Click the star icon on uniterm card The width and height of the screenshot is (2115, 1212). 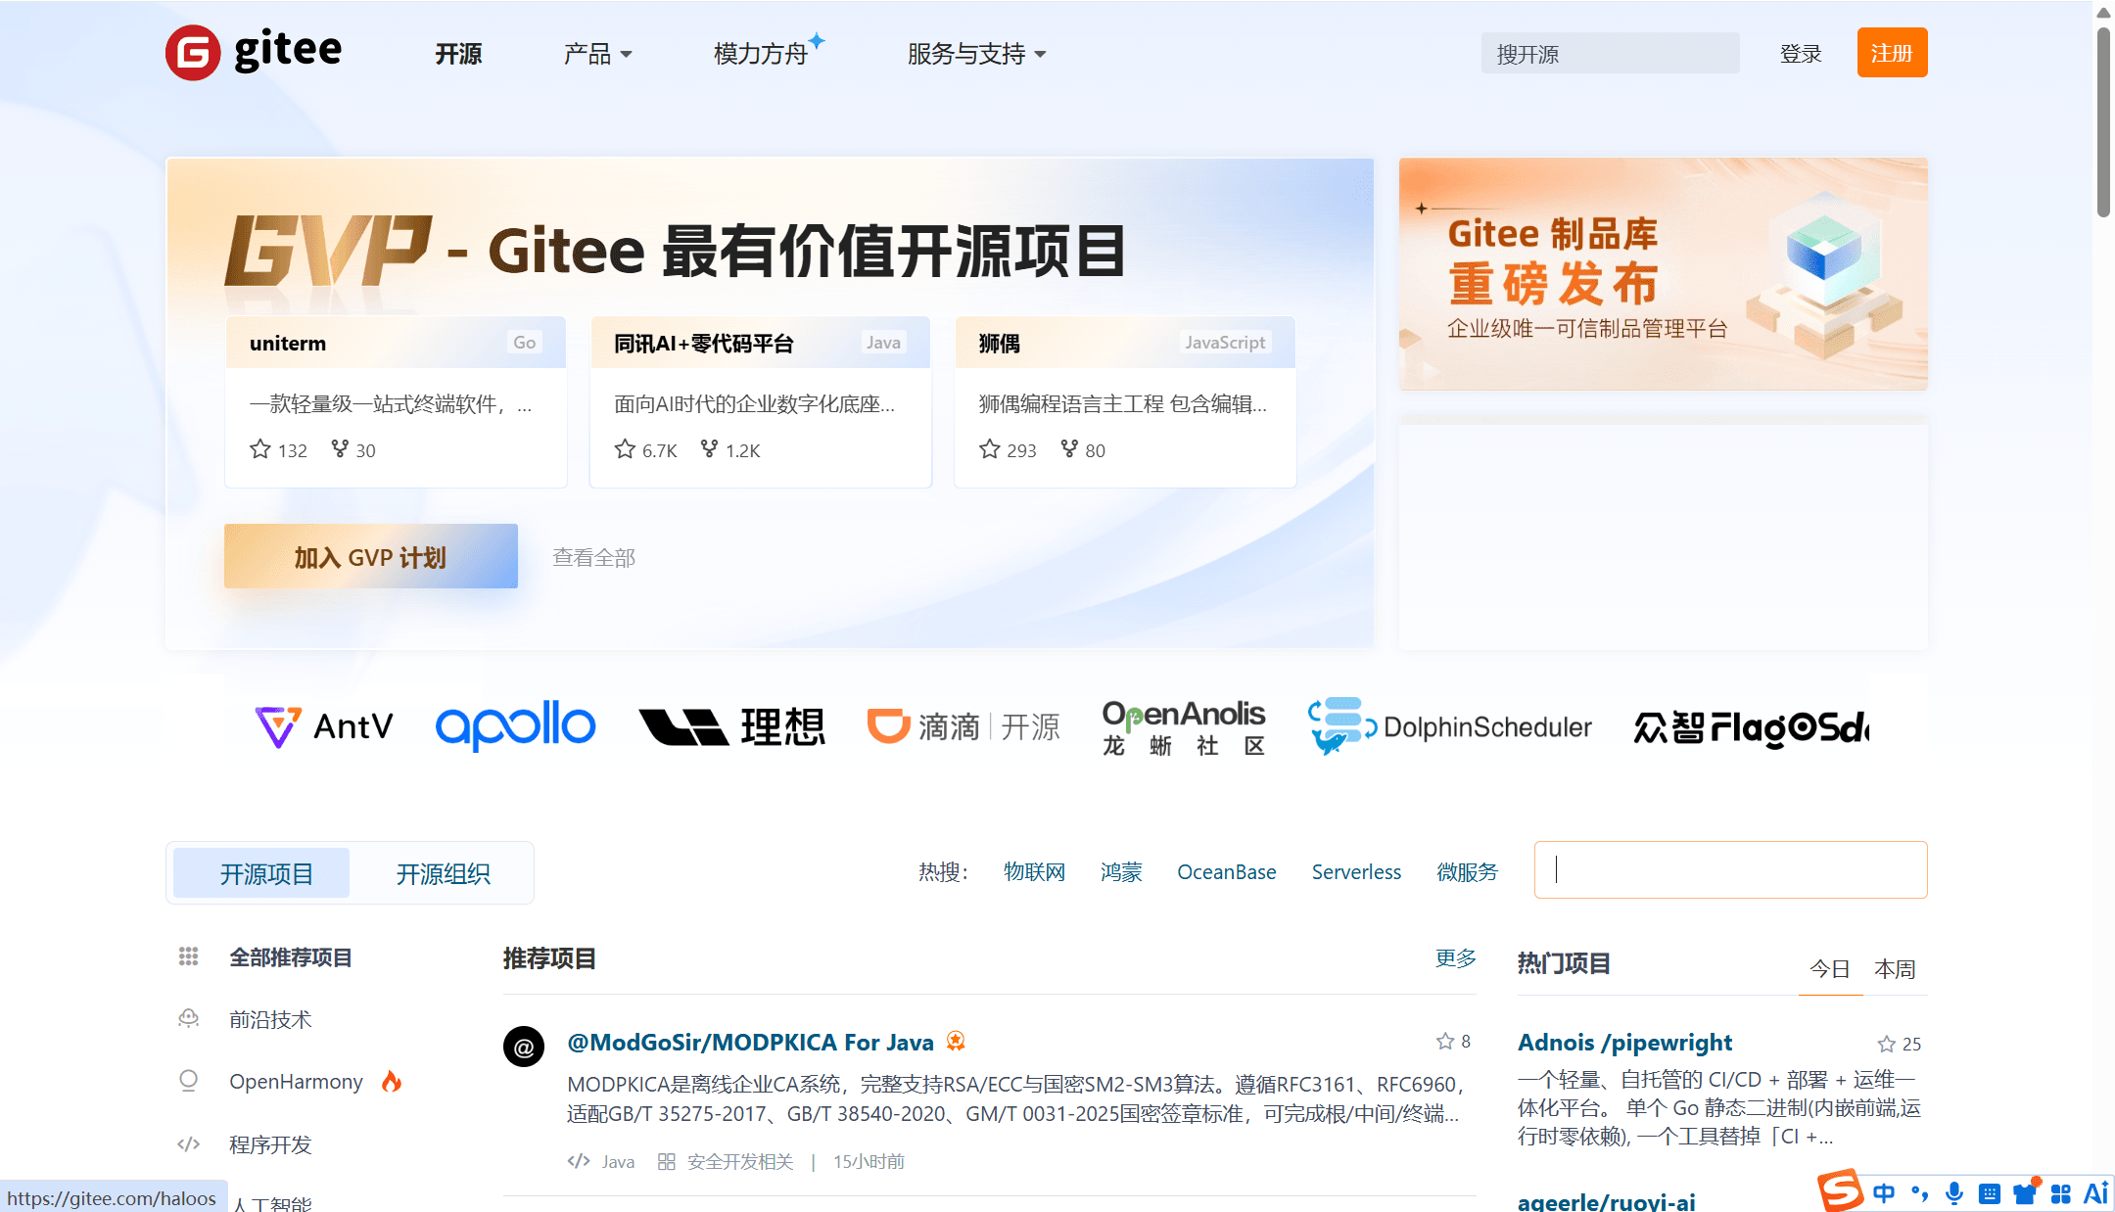pos(259,449)
